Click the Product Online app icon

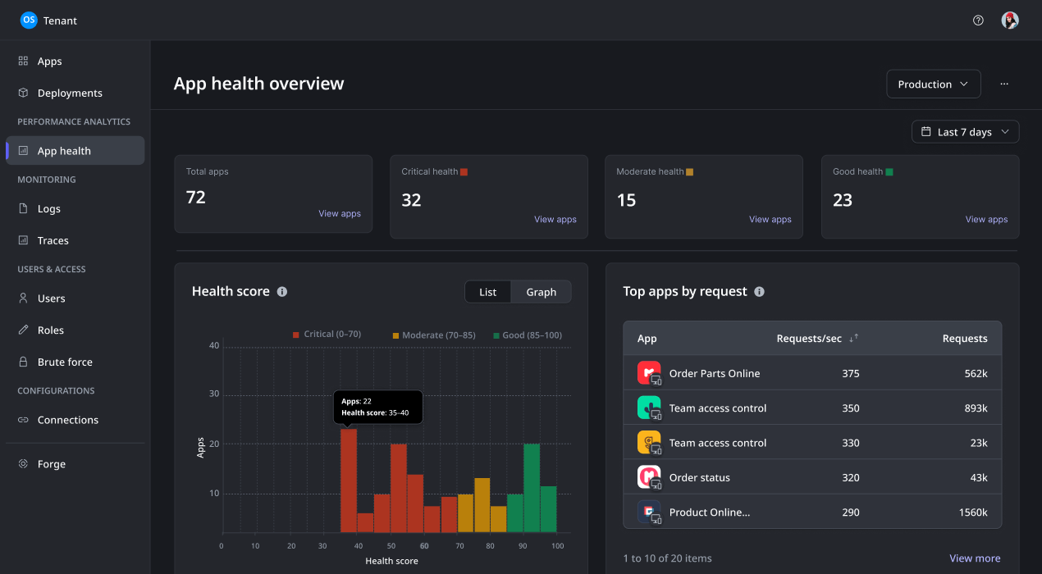pos(649,512)
